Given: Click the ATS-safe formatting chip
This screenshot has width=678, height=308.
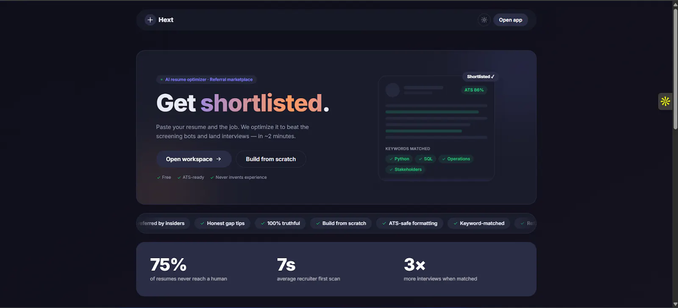Looking at the screenshot, I should 410,223.
